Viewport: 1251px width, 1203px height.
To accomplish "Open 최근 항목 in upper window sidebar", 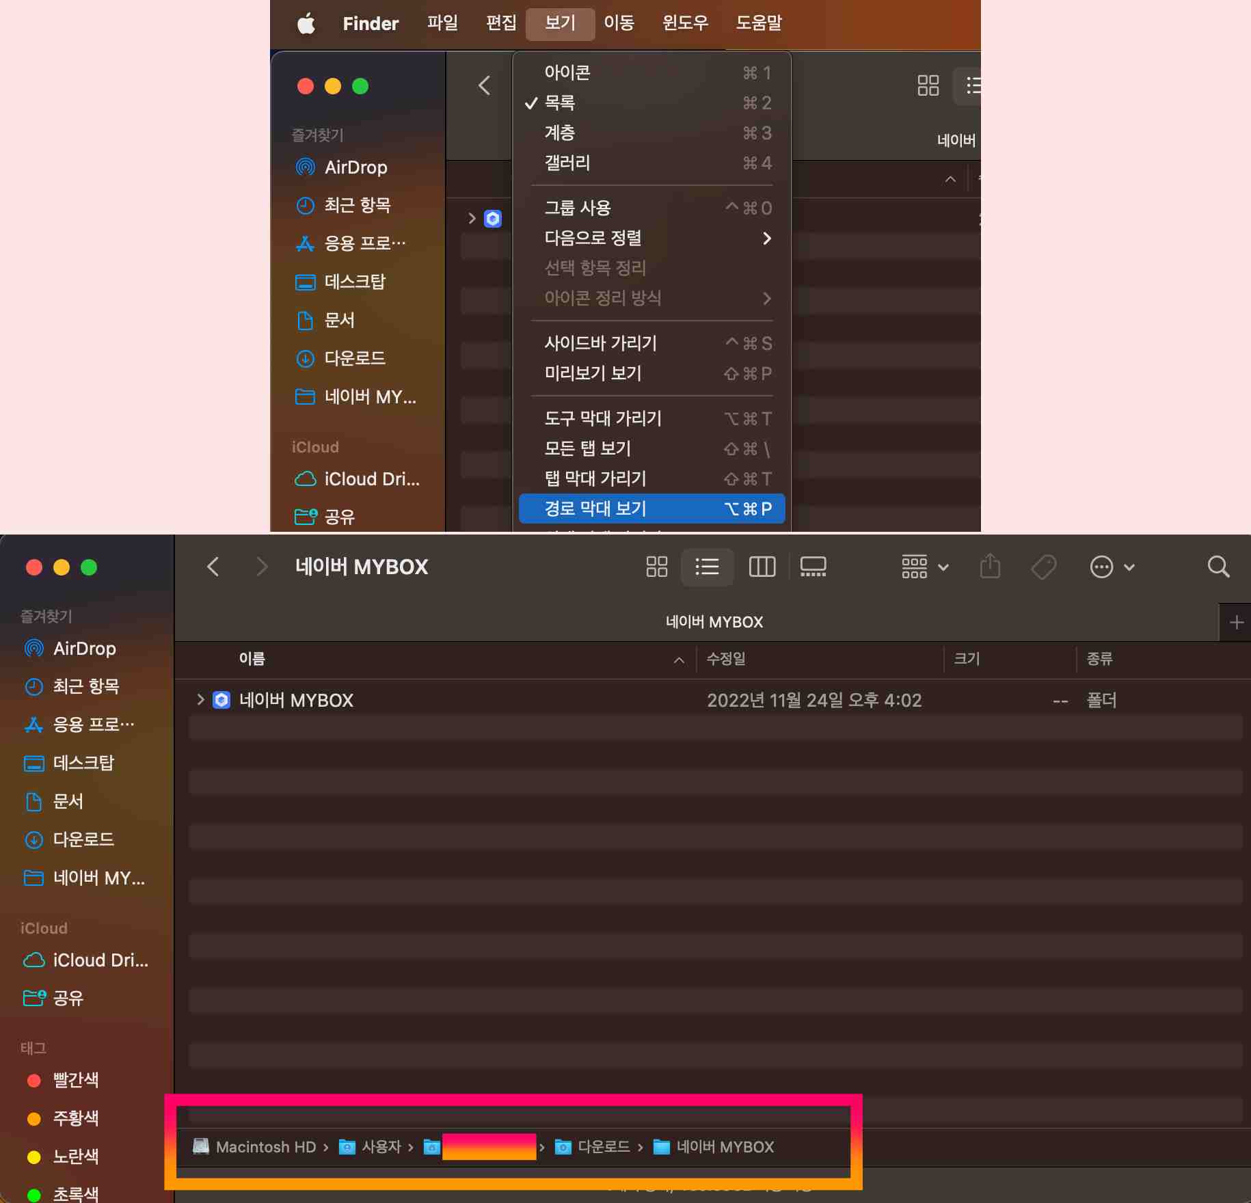I will [343, 205].
